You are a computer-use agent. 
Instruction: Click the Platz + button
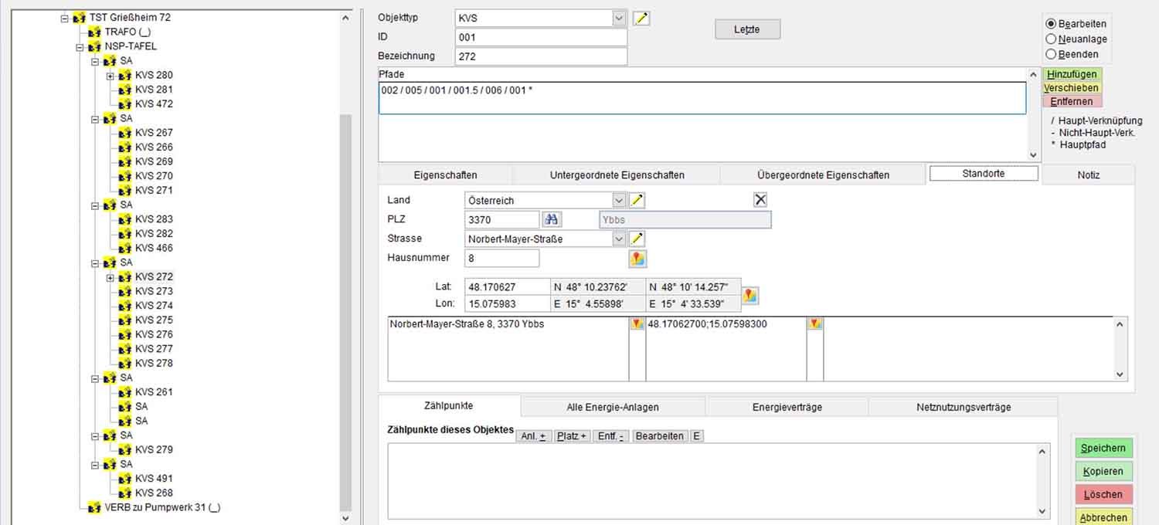pos(572,436)
